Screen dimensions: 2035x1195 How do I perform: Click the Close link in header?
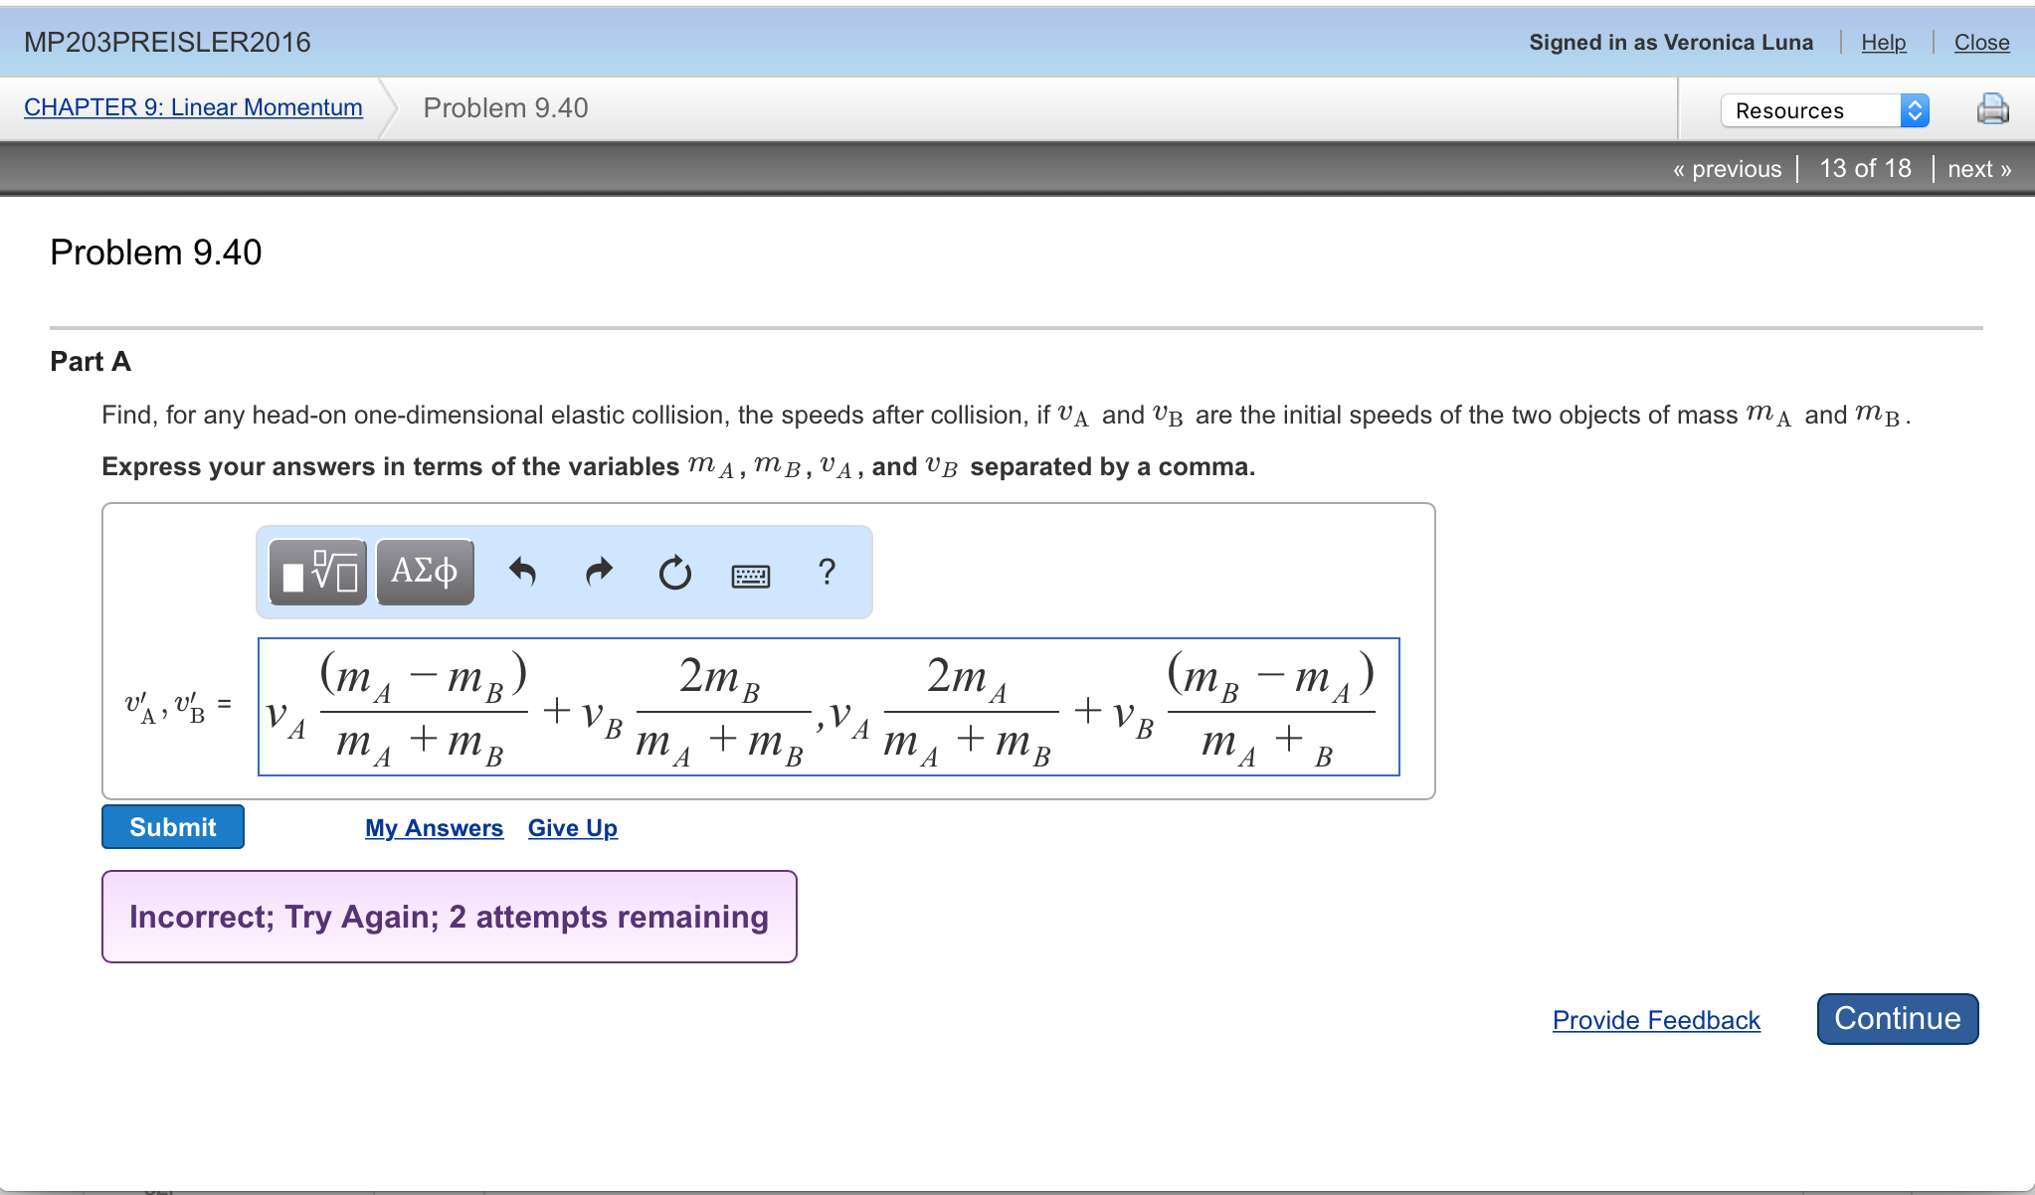pos(1981,43)
